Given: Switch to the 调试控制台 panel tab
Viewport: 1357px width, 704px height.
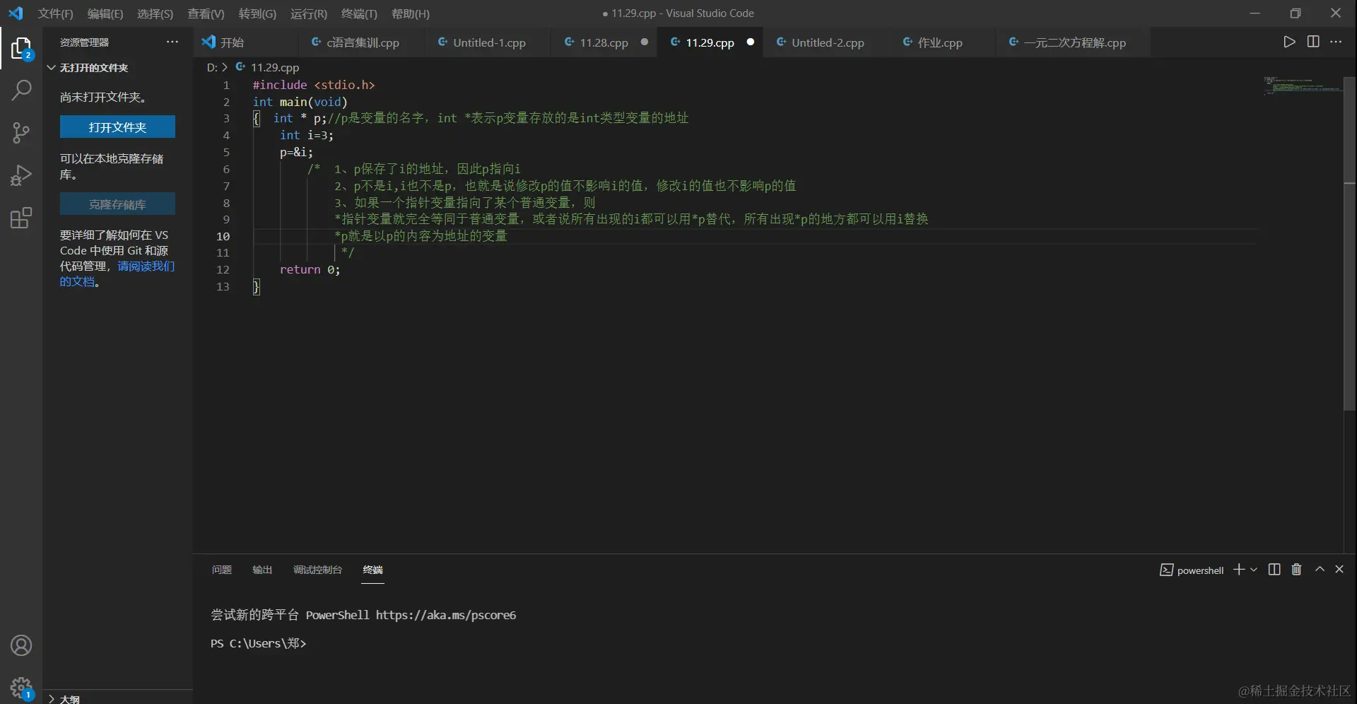Looking at the screenshot, I should tap(317, 570).
